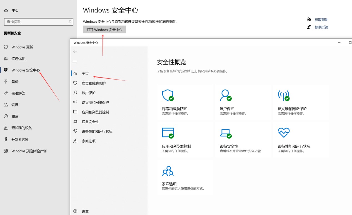Click the 查找设置 search field

(x=36, y=22)
